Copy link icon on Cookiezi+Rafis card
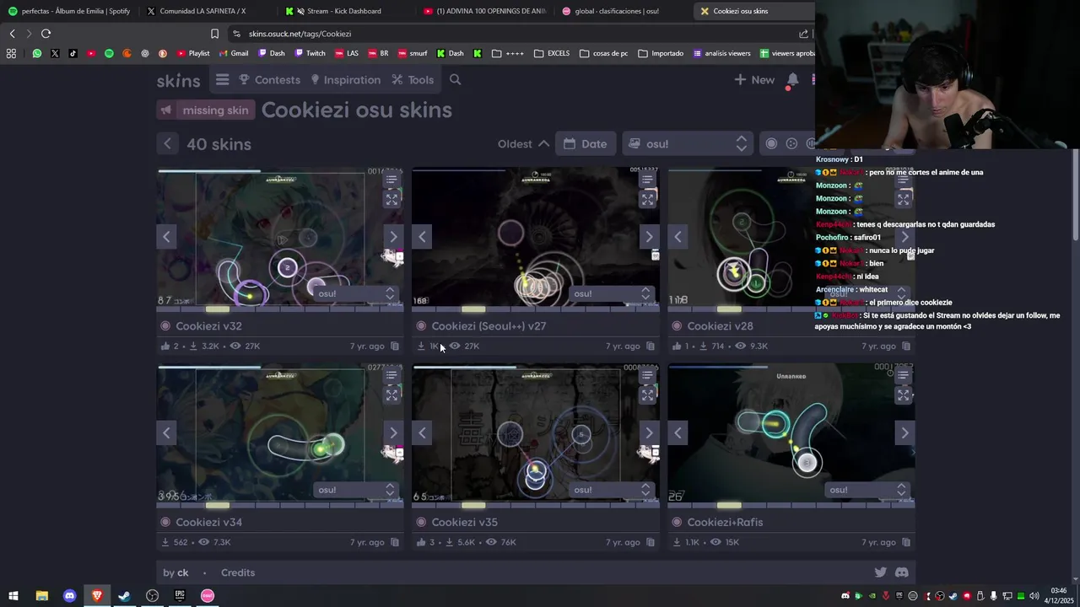This screenshot has height=607, width=1080. click(x=906, y=542)
